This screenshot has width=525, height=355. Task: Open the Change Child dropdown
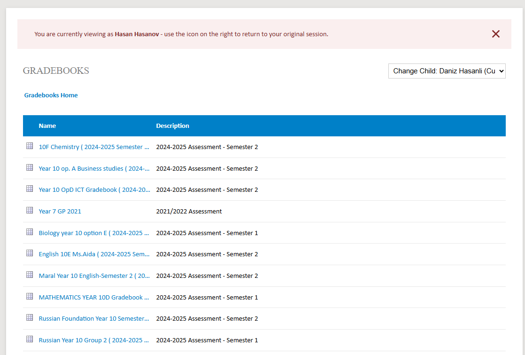pyautogui.click(x=447, y=71)
